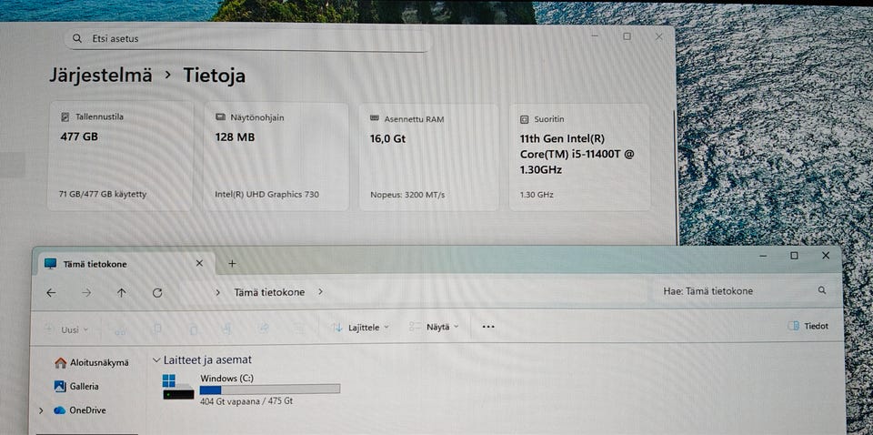Expand the OneDrive tree node chevron
This screenshot has height=435, width=873.
point(41,410)
